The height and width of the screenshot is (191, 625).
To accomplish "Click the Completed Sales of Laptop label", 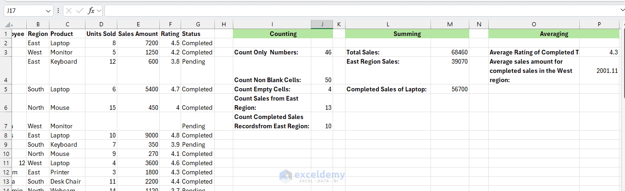I will (x=387, y=89).
